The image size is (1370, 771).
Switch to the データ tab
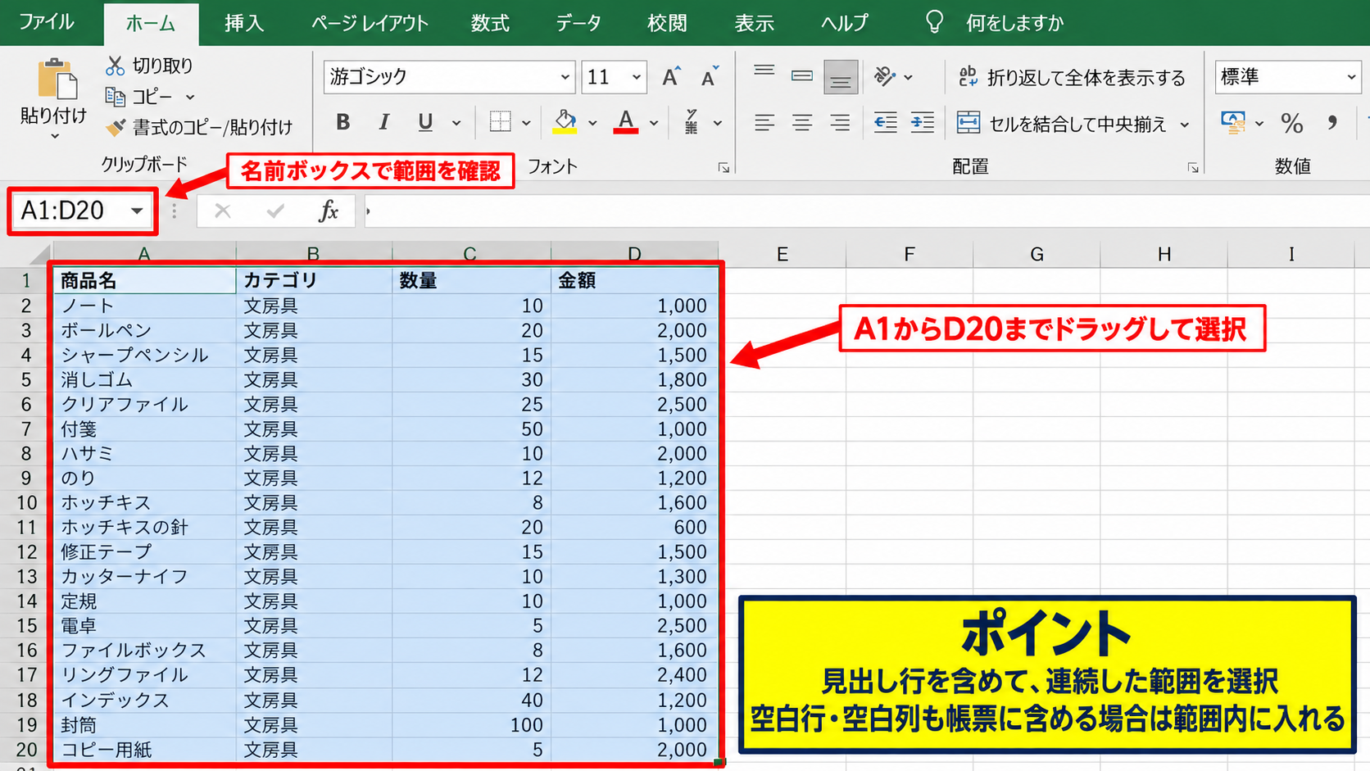[x=578, y=23]
